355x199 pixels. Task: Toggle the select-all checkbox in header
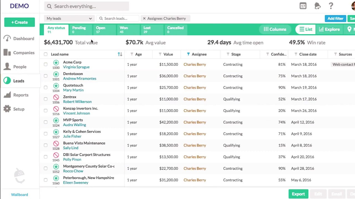tap(45, 54)
